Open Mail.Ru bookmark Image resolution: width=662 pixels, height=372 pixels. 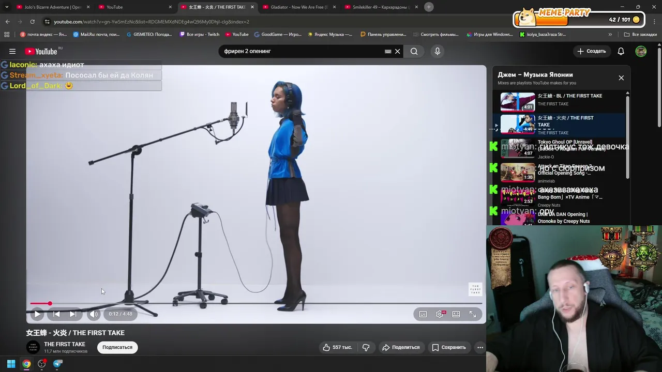click(97, 35)
